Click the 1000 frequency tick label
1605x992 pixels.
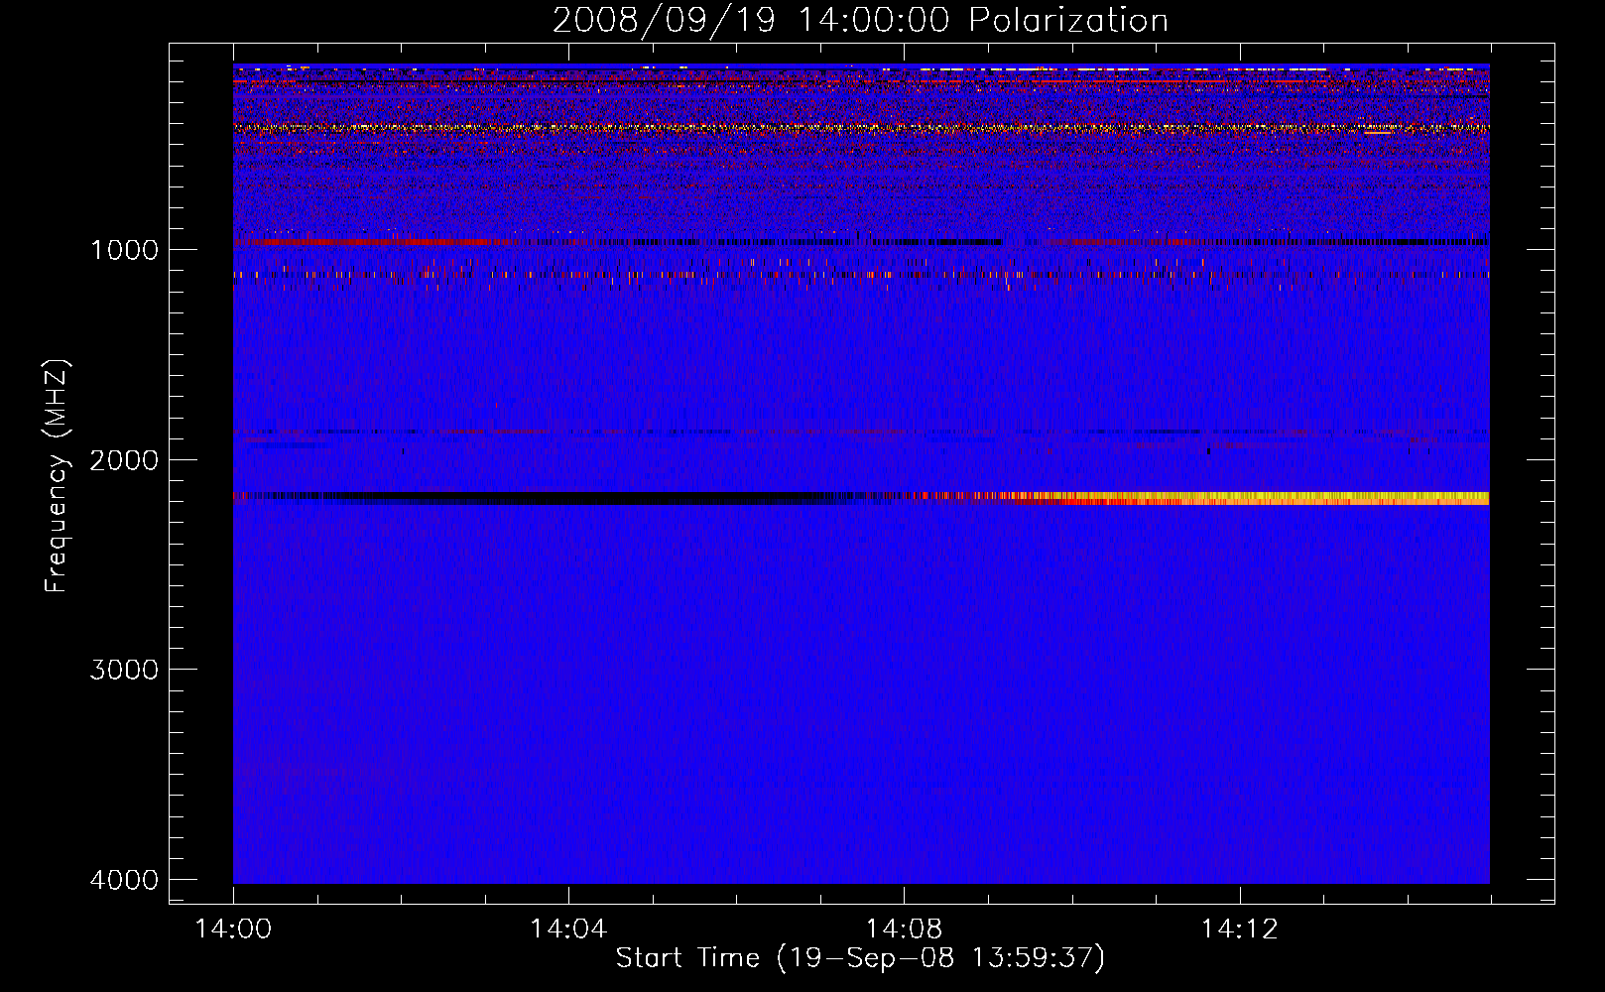tap(124, 250)
